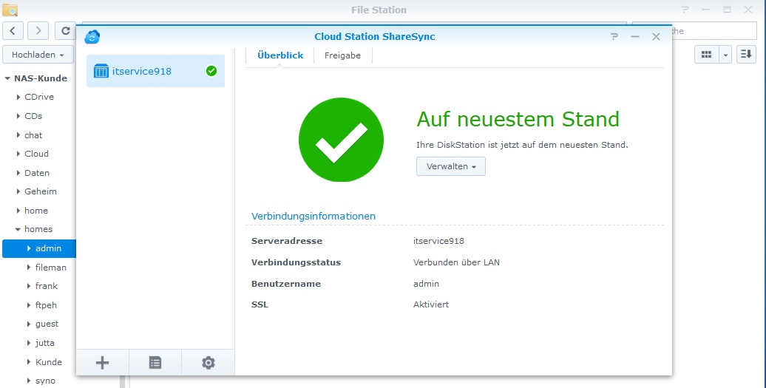Expand the CDs folder arrow
Viewport: 766px width, 388px height.
click(x=18, y=116)
